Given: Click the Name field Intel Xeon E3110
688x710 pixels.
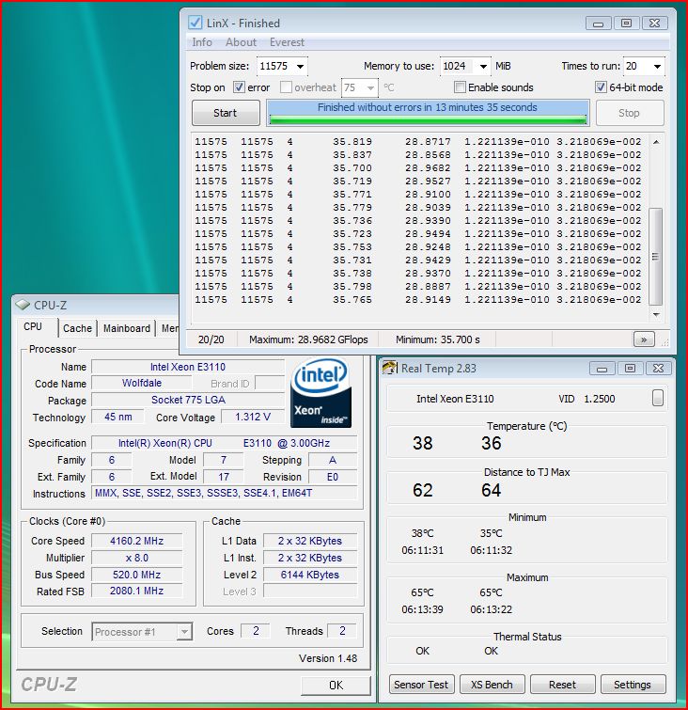Looking at the screenshot, I should [x=188, y=367].
